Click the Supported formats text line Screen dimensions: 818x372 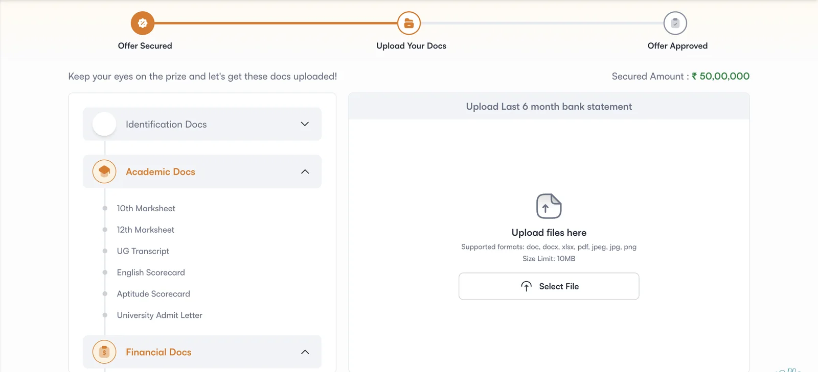pos(549,247)
